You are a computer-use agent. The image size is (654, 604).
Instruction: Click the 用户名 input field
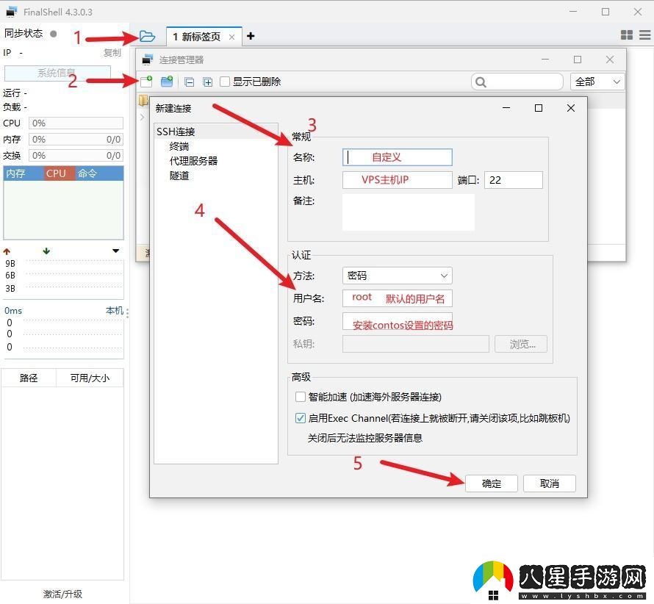tap(397, 298)
